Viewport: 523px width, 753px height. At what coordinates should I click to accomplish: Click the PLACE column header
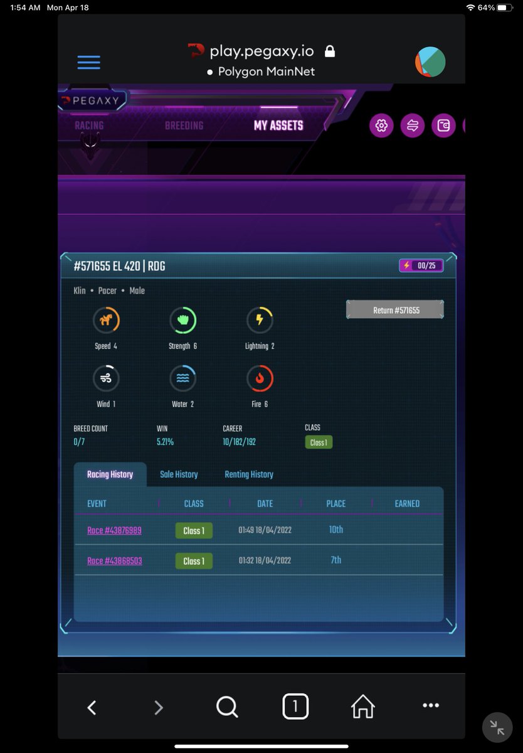click(336, 503)
